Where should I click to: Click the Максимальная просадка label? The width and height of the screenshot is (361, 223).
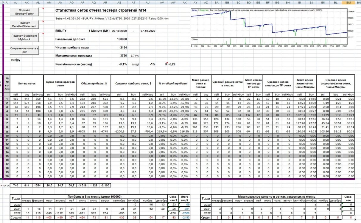74,56
